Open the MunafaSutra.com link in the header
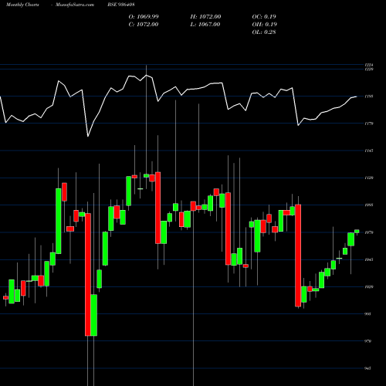The image size is (386, 386). coord(75,5)
